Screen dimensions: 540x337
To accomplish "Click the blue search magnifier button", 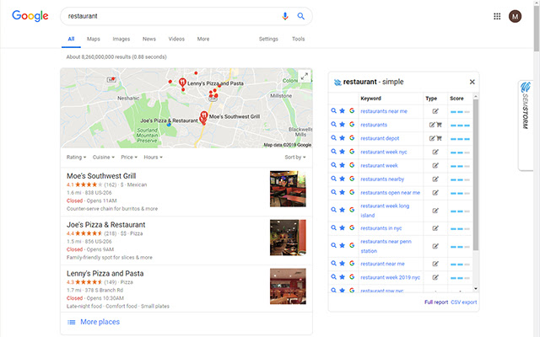I will [x=301, y=16].
